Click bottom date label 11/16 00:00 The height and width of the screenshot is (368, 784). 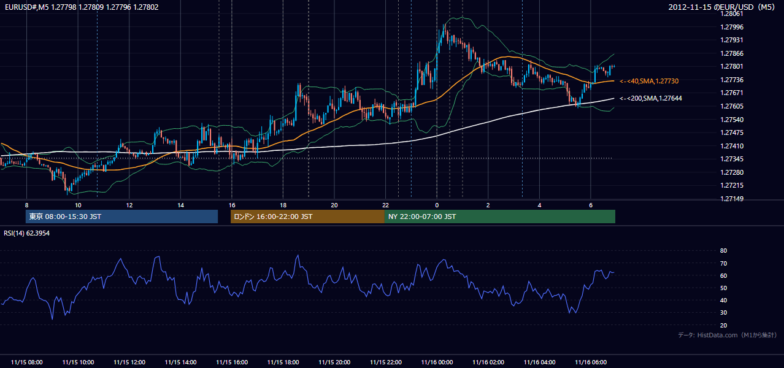437,362
